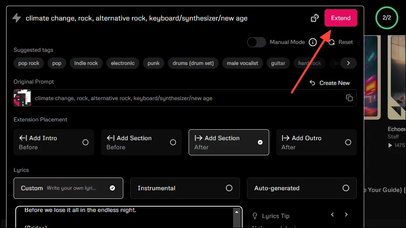The width and height of the screenshot is (406, 228).
Task: Click the Staff label under Echoes
Action: click(x=393, y=137)
